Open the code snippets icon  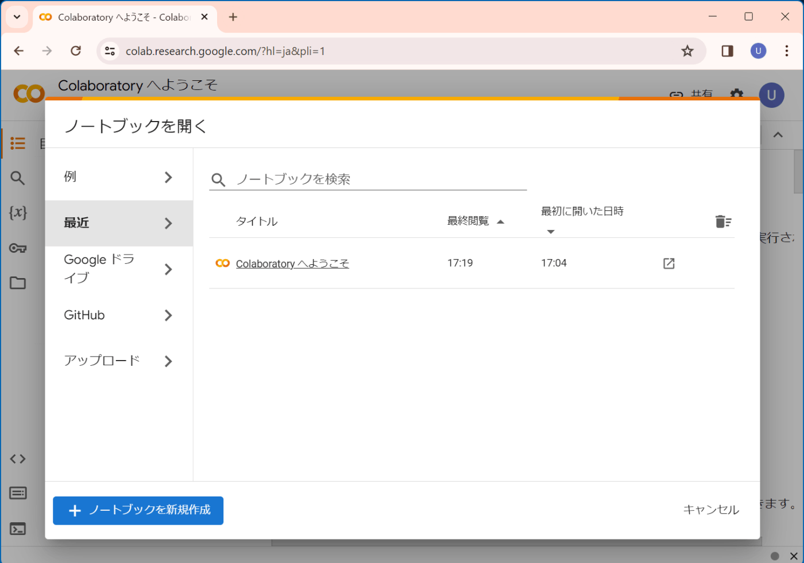click(18, 459)
